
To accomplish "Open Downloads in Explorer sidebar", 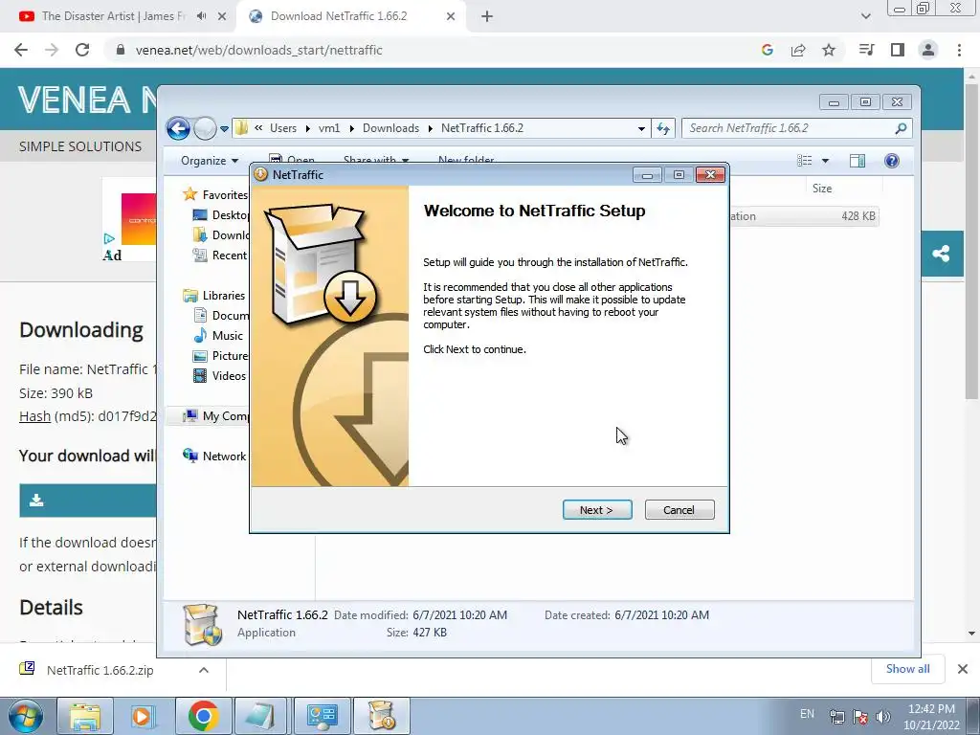I will pos(221,235).
